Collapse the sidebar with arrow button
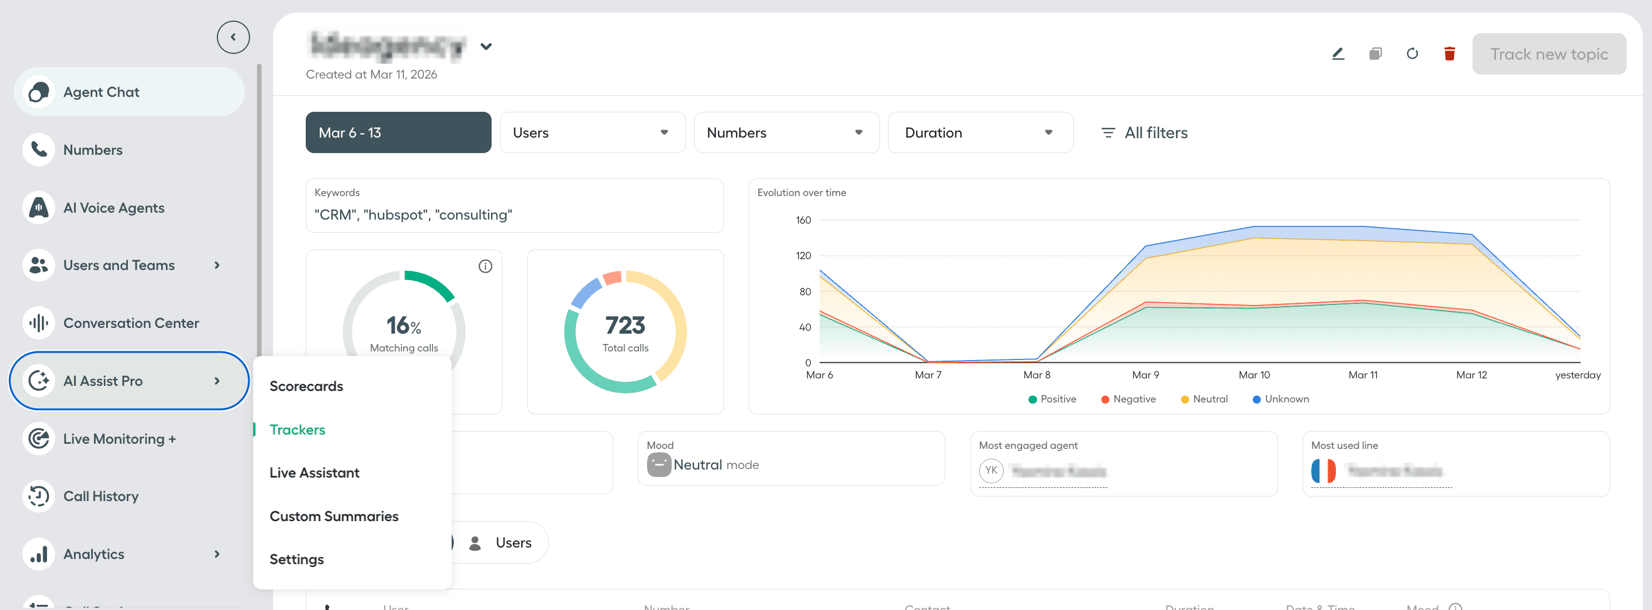 point(233,37)
